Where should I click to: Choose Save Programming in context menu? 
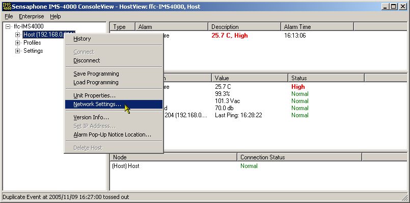(114, 74)
